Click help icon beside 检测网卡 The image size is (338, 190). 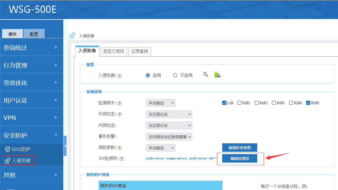pyautogui.click(x=120, y=103)
